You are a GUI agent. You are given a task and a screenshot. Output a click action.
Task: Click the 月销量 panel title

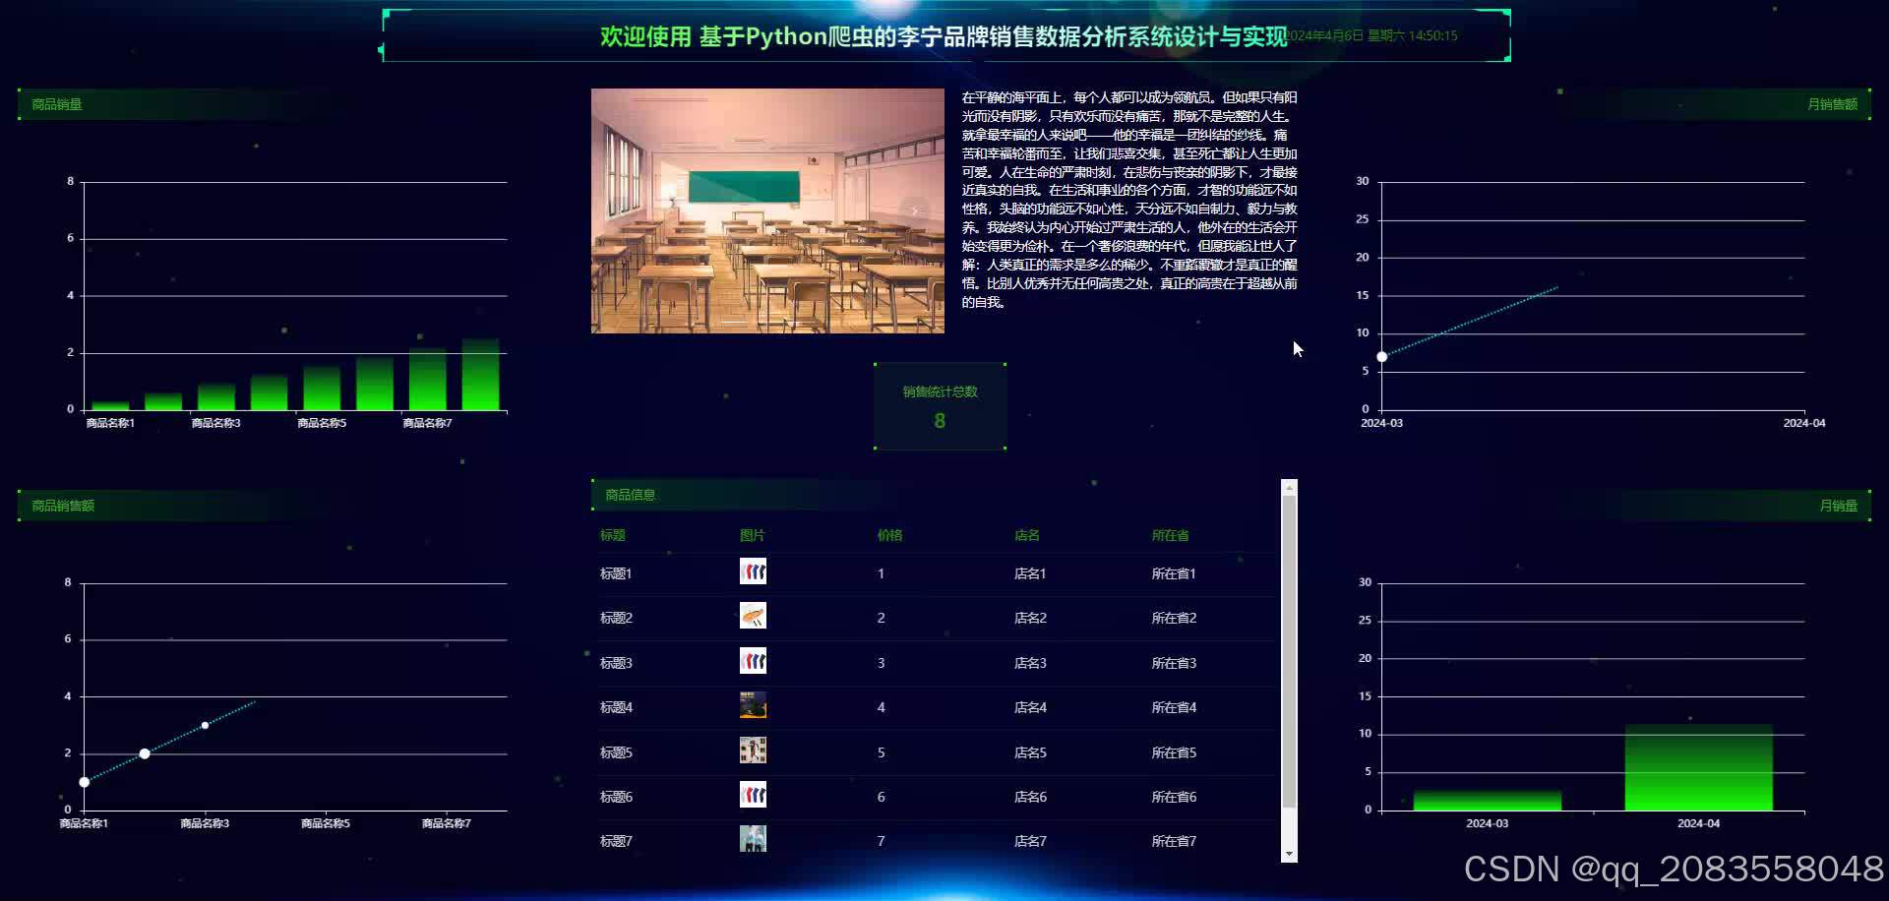pyautogui.click(x=1838, y=506)
